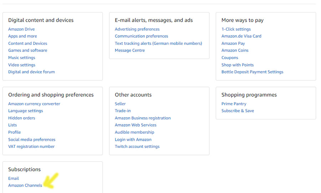
Task: Open Bottle Deposit Payment Settings
Action: pos(253,72)
